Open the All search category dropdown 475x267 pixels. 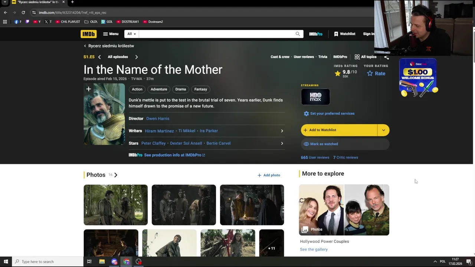[131, 34]
